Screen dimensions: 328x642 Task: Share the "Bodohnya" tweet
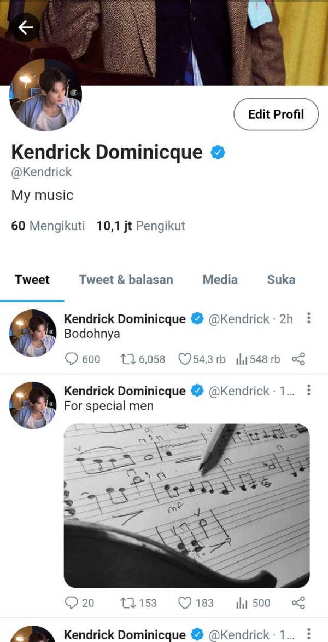pos(298,359)
